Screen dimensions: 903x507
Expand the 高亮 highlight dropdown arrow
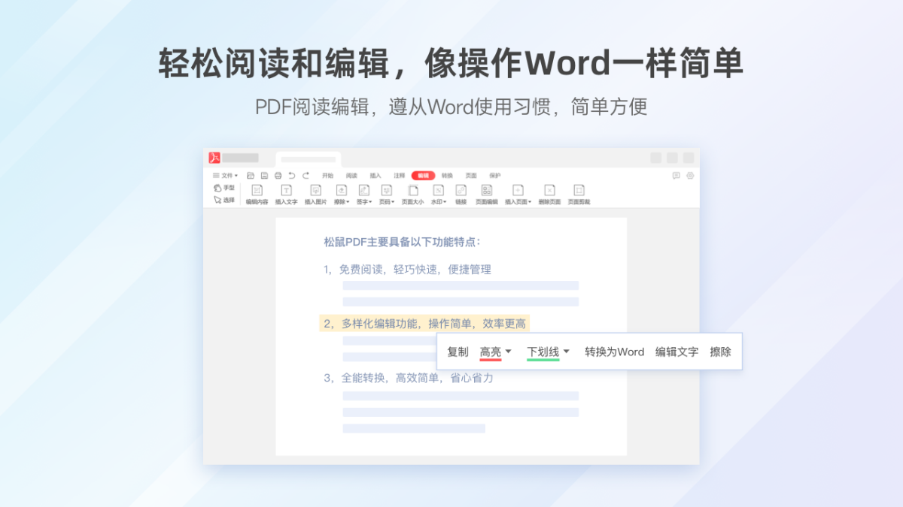509,352
